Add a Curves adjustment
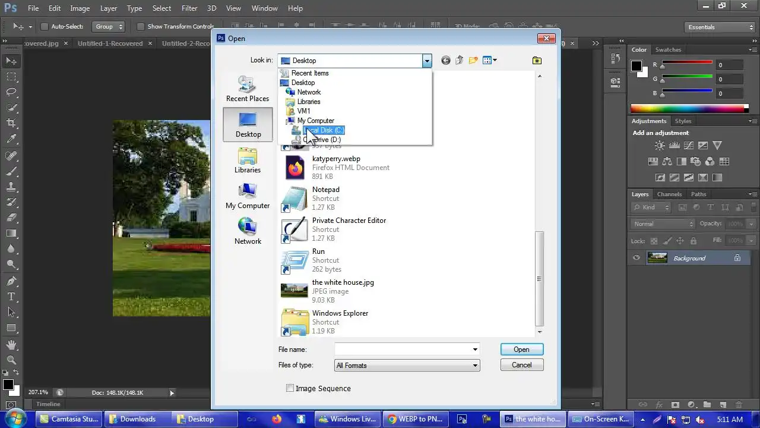The image size is (760, 428). point(688,146)
